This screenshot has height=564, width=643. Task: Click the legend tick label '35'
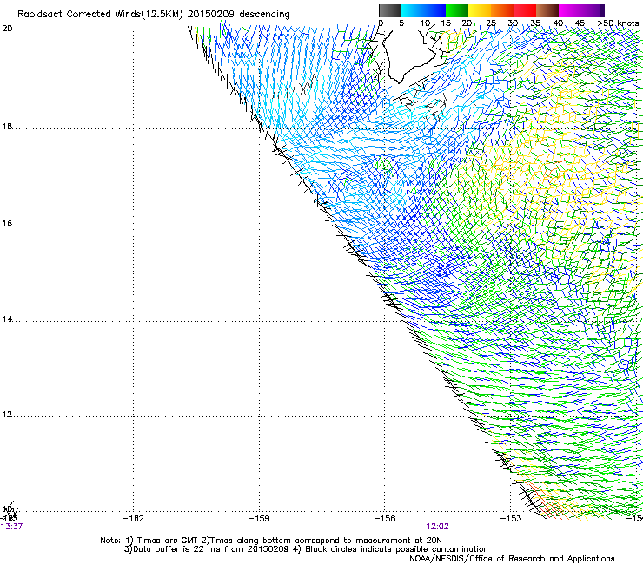coord(535,23)
